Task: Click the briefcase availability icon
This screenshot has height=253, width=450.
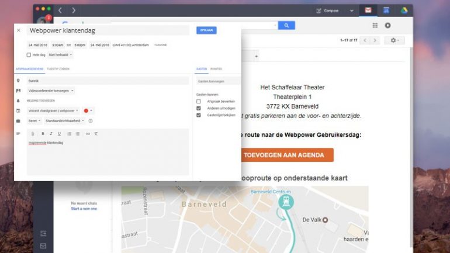Action: point(18,121)
